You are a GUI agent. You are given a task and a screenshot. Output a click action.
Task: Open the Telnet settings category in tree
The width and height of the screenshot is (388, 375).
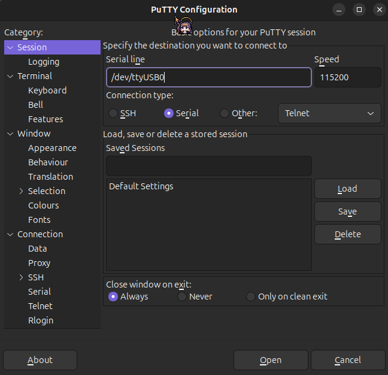tap(40, 306)
